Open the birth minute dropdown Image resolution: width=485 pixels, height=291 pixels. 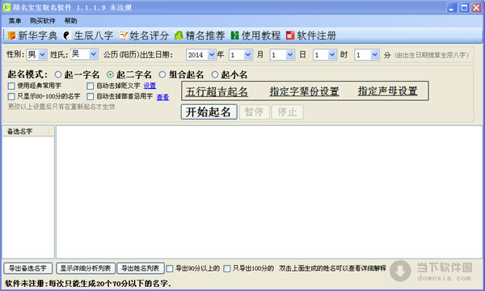click(x=374, y=55)
